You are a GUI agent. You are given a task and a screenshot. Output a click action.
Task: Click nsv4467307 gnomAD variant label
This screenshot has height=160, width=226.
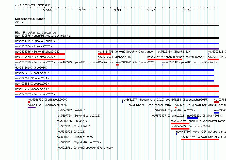point(201,132)
